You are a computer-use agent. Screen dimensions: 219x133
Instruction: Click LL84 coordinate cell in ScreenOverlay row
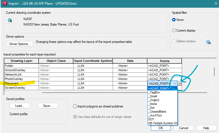click(93, 88)
